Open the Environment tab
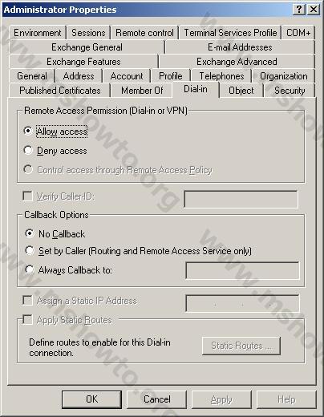 pyautogui.click(x=37, y=33)
